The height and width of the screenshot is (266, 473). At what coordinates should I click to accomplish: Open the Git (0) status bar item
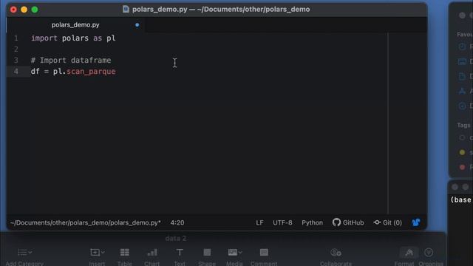click(387, 222)
